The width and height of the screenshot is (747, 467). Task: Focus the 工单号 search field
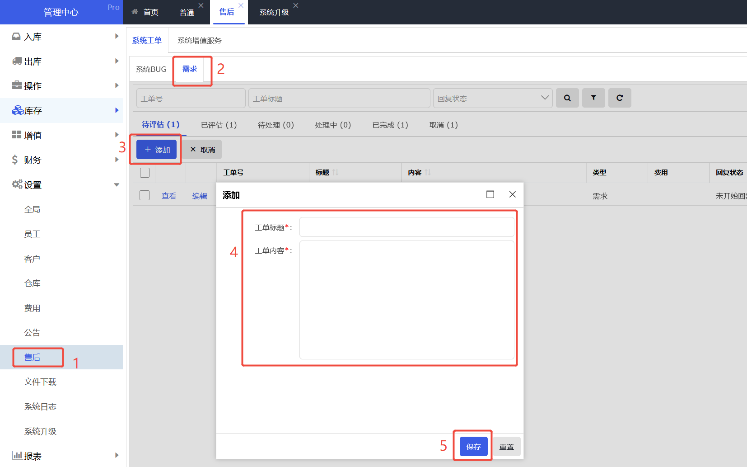pyautogui.click(x=191, y=98)
